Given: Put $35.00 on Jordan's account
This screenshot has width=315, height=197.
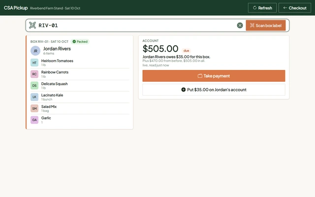Looking at the screenshot, I should coord(214,90).
